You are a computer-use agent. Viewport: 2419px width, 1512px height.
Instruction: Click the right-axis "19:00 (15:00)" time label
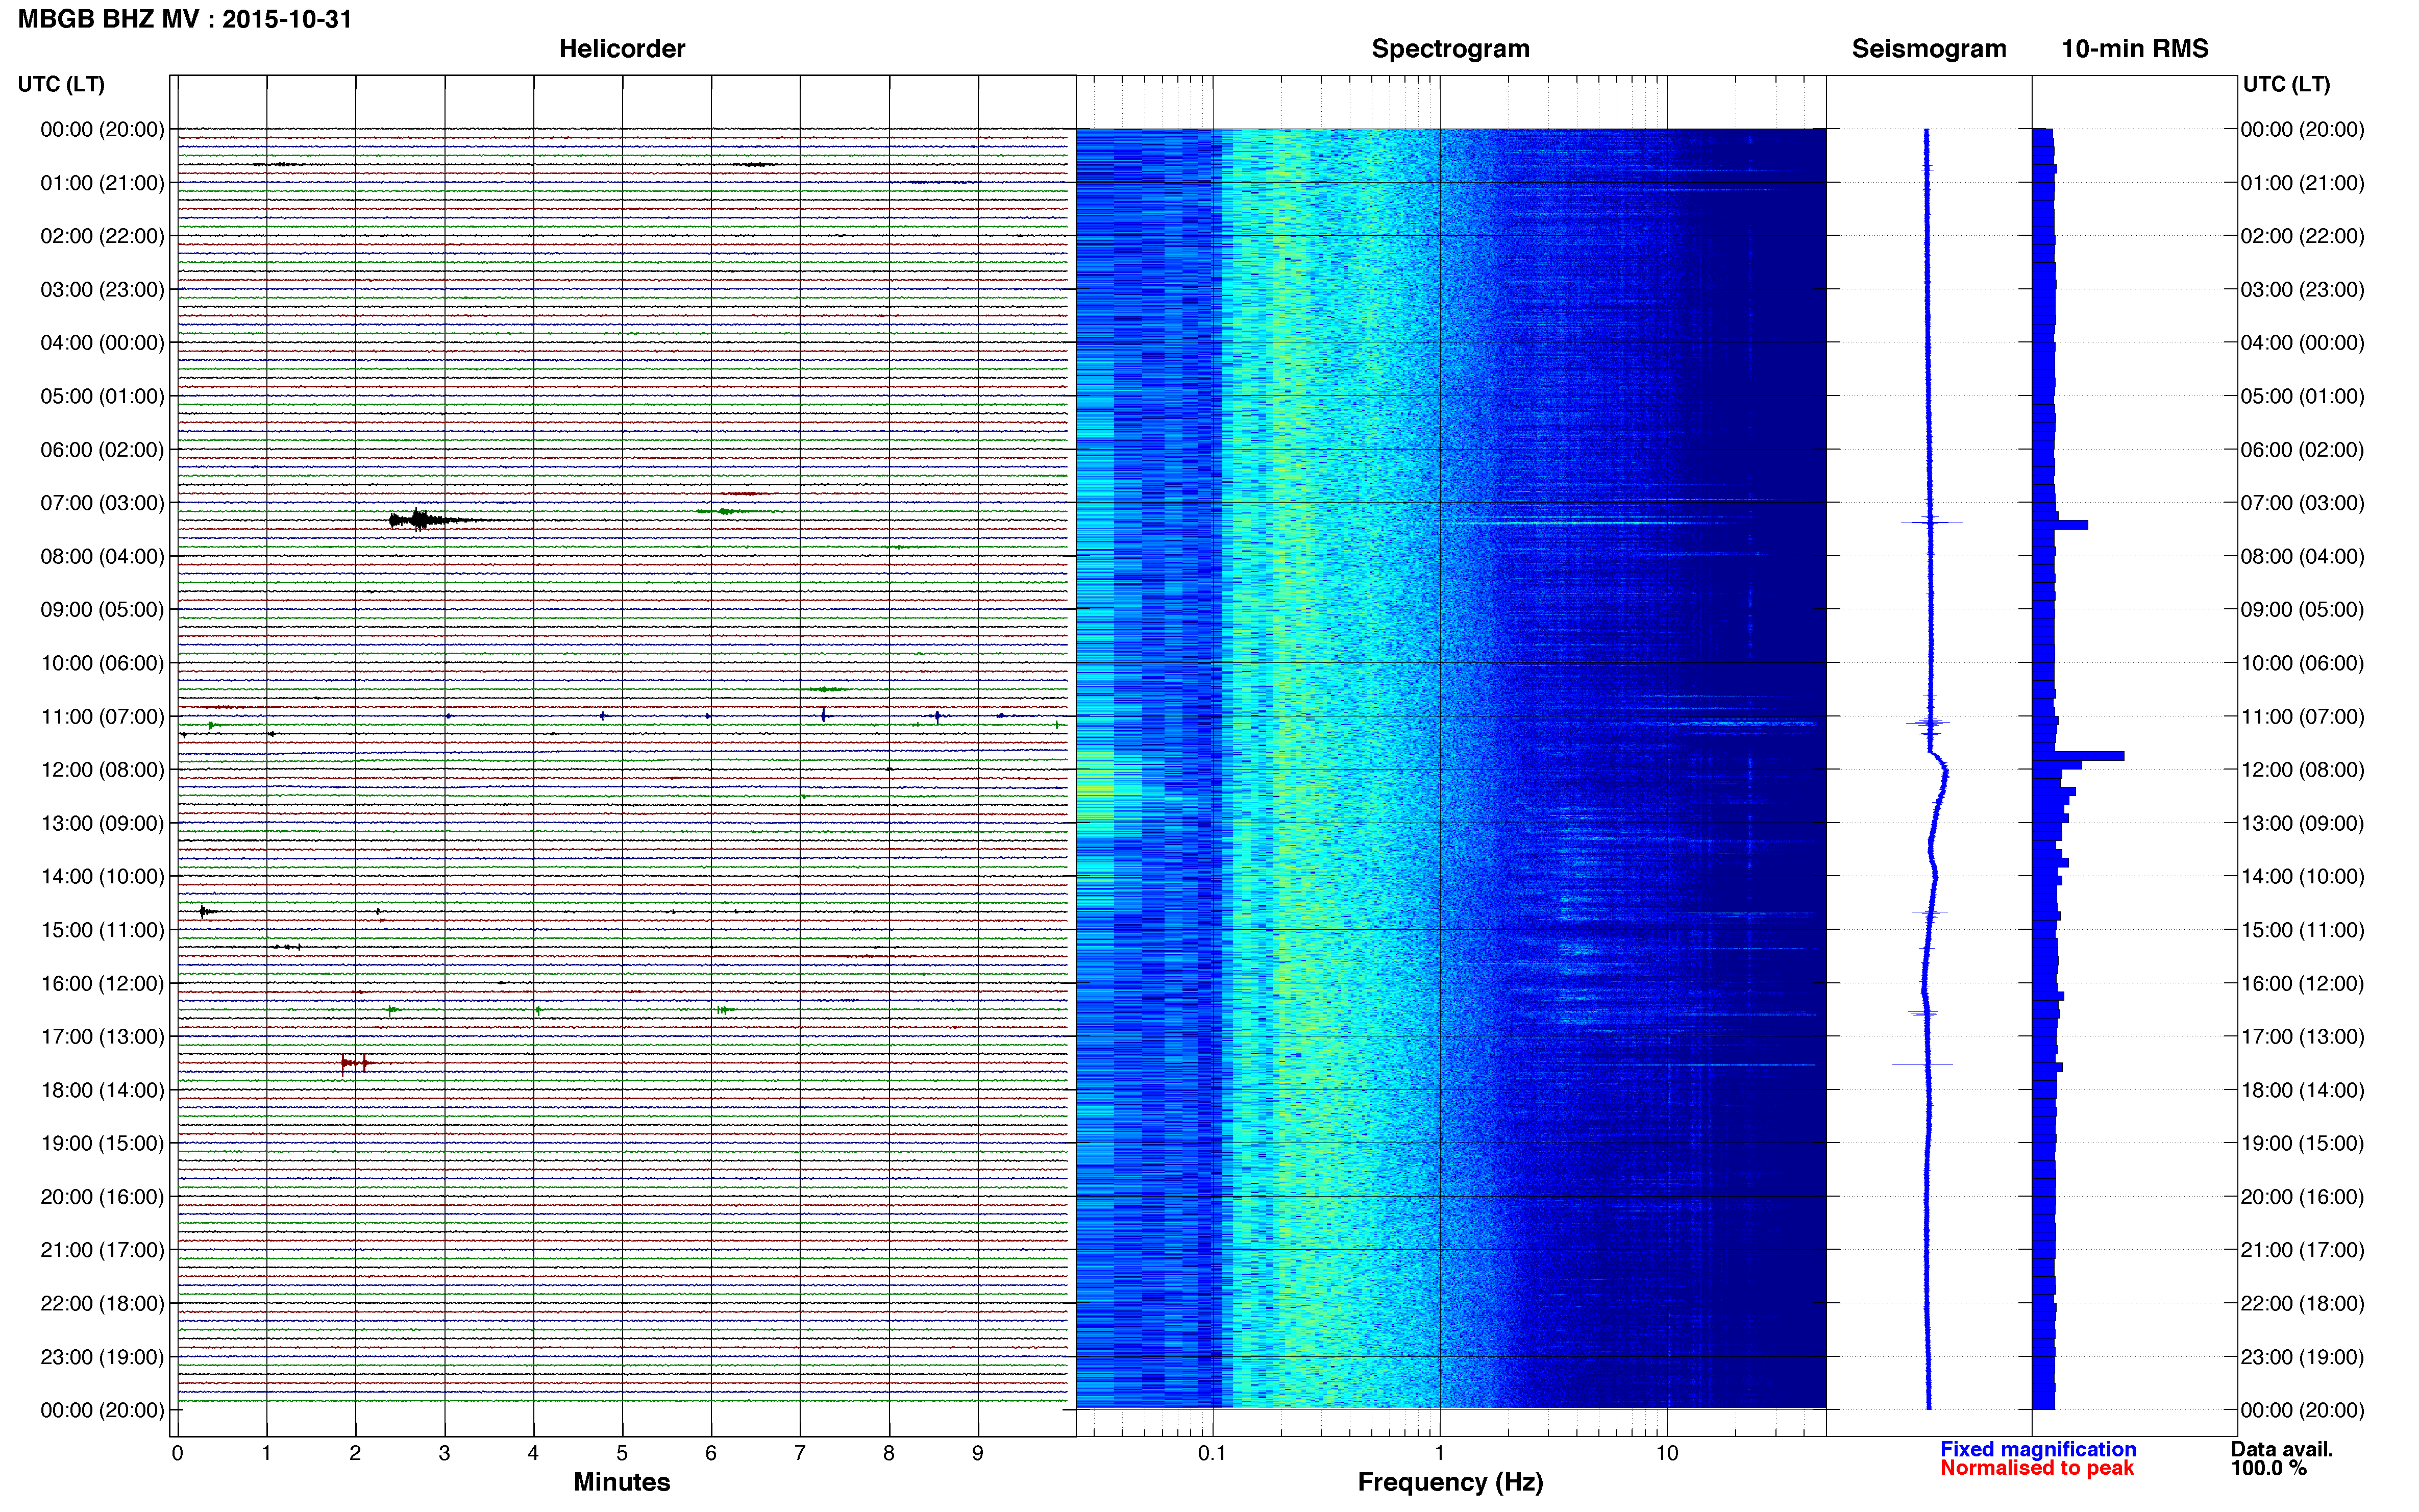2302,1143
